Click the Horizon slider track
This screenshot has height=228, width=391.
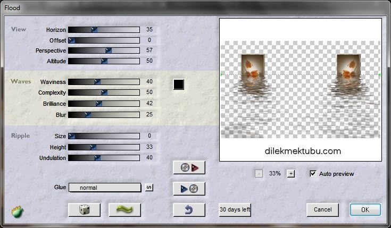pyautogui.click(x=104, y=30)
